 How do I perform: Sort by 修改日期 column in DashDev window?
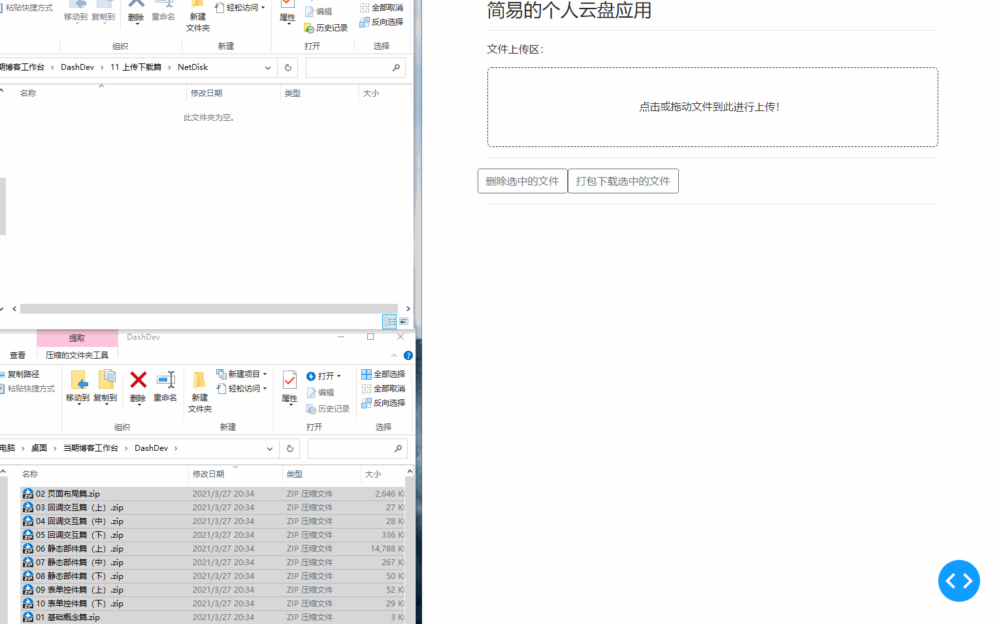point(208,474)
